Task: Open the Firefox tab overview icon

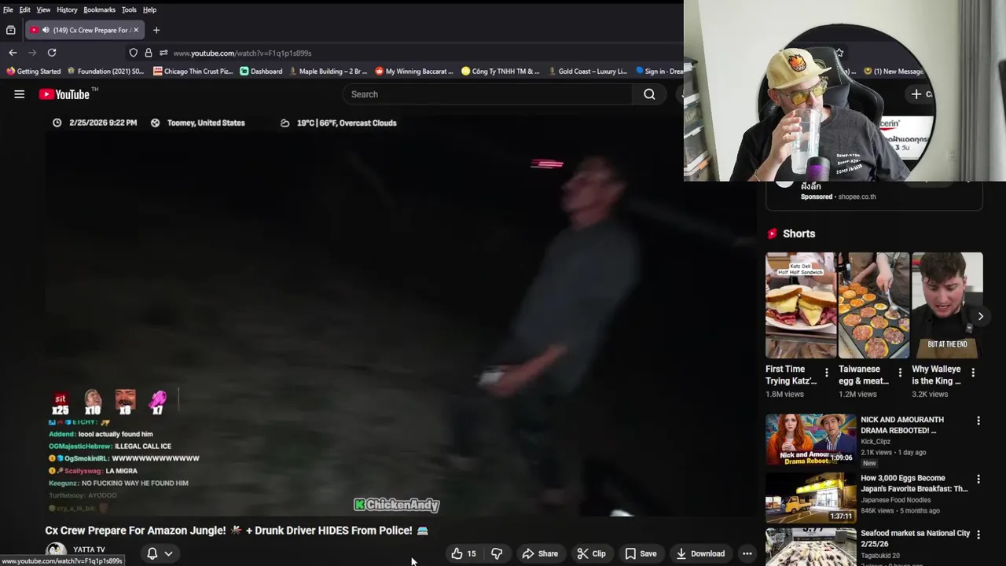Action: pos(10,30)
